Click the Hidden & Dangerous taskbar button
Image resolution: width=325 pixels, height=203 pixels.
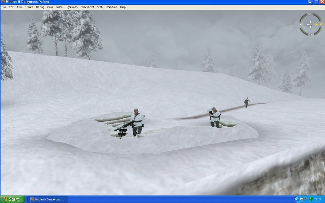coord(47,199)
